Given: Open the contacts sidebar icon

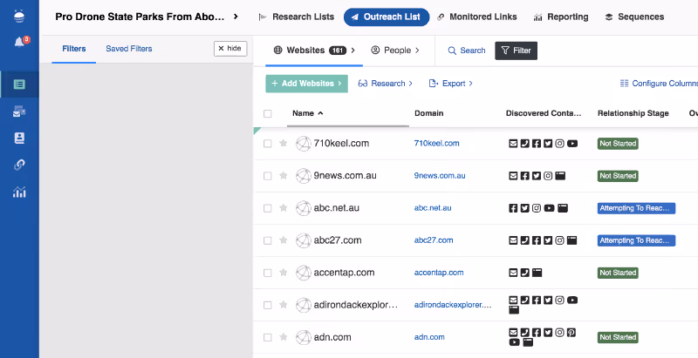Looking at the screenshot, I should [x=19, y=138].
